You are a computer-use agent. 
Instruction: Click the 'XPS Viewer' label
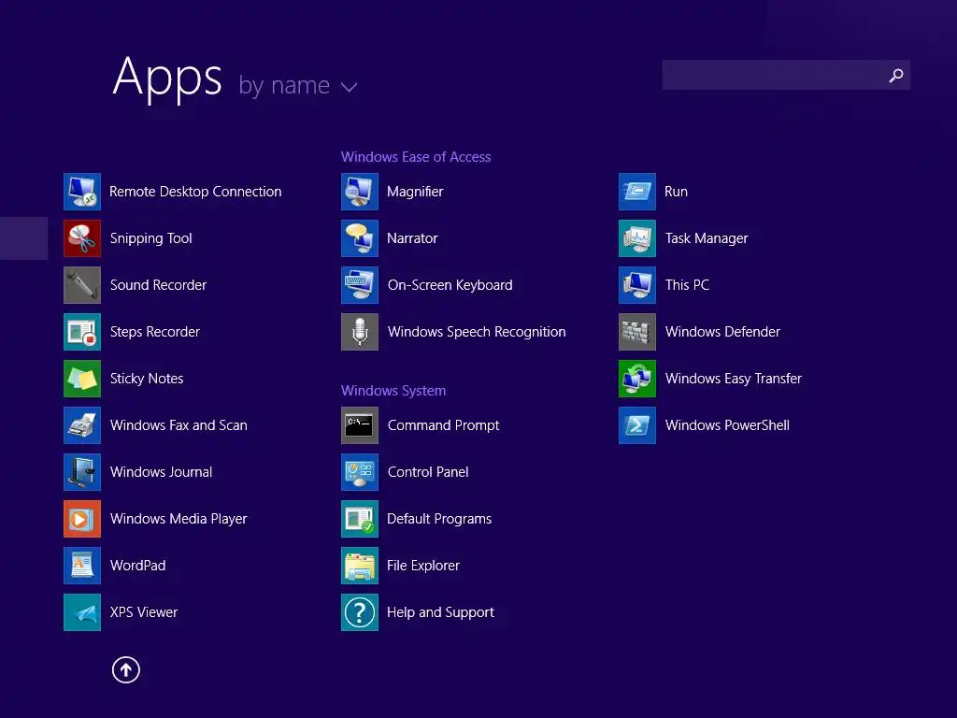144,612
